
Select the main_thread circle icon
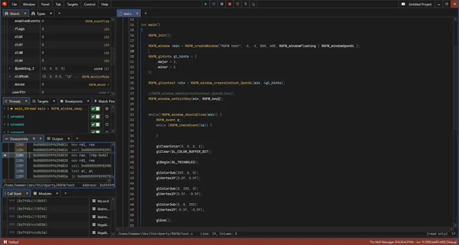point(107,109)
